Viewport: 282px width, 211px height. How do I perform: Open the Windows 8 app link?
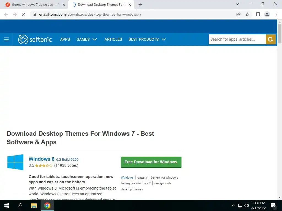pyautogui.click(x=41, y=159)
